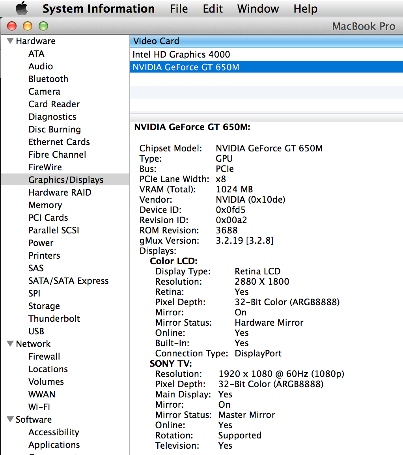The height and width of the screenshot is (455, 403).
Task: Click the green zoom window button
Action: [x=43, y=26]
